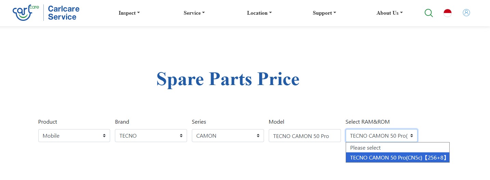Viewport: 490px width, 180px height.
Task: Click the Model input field
Action: pyautogui.click(x=305, y=136)
